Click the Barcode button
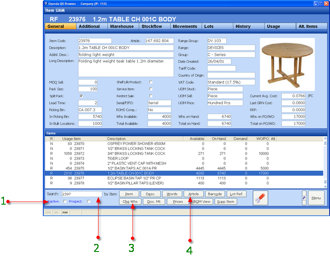 click(x=215, y=194)
